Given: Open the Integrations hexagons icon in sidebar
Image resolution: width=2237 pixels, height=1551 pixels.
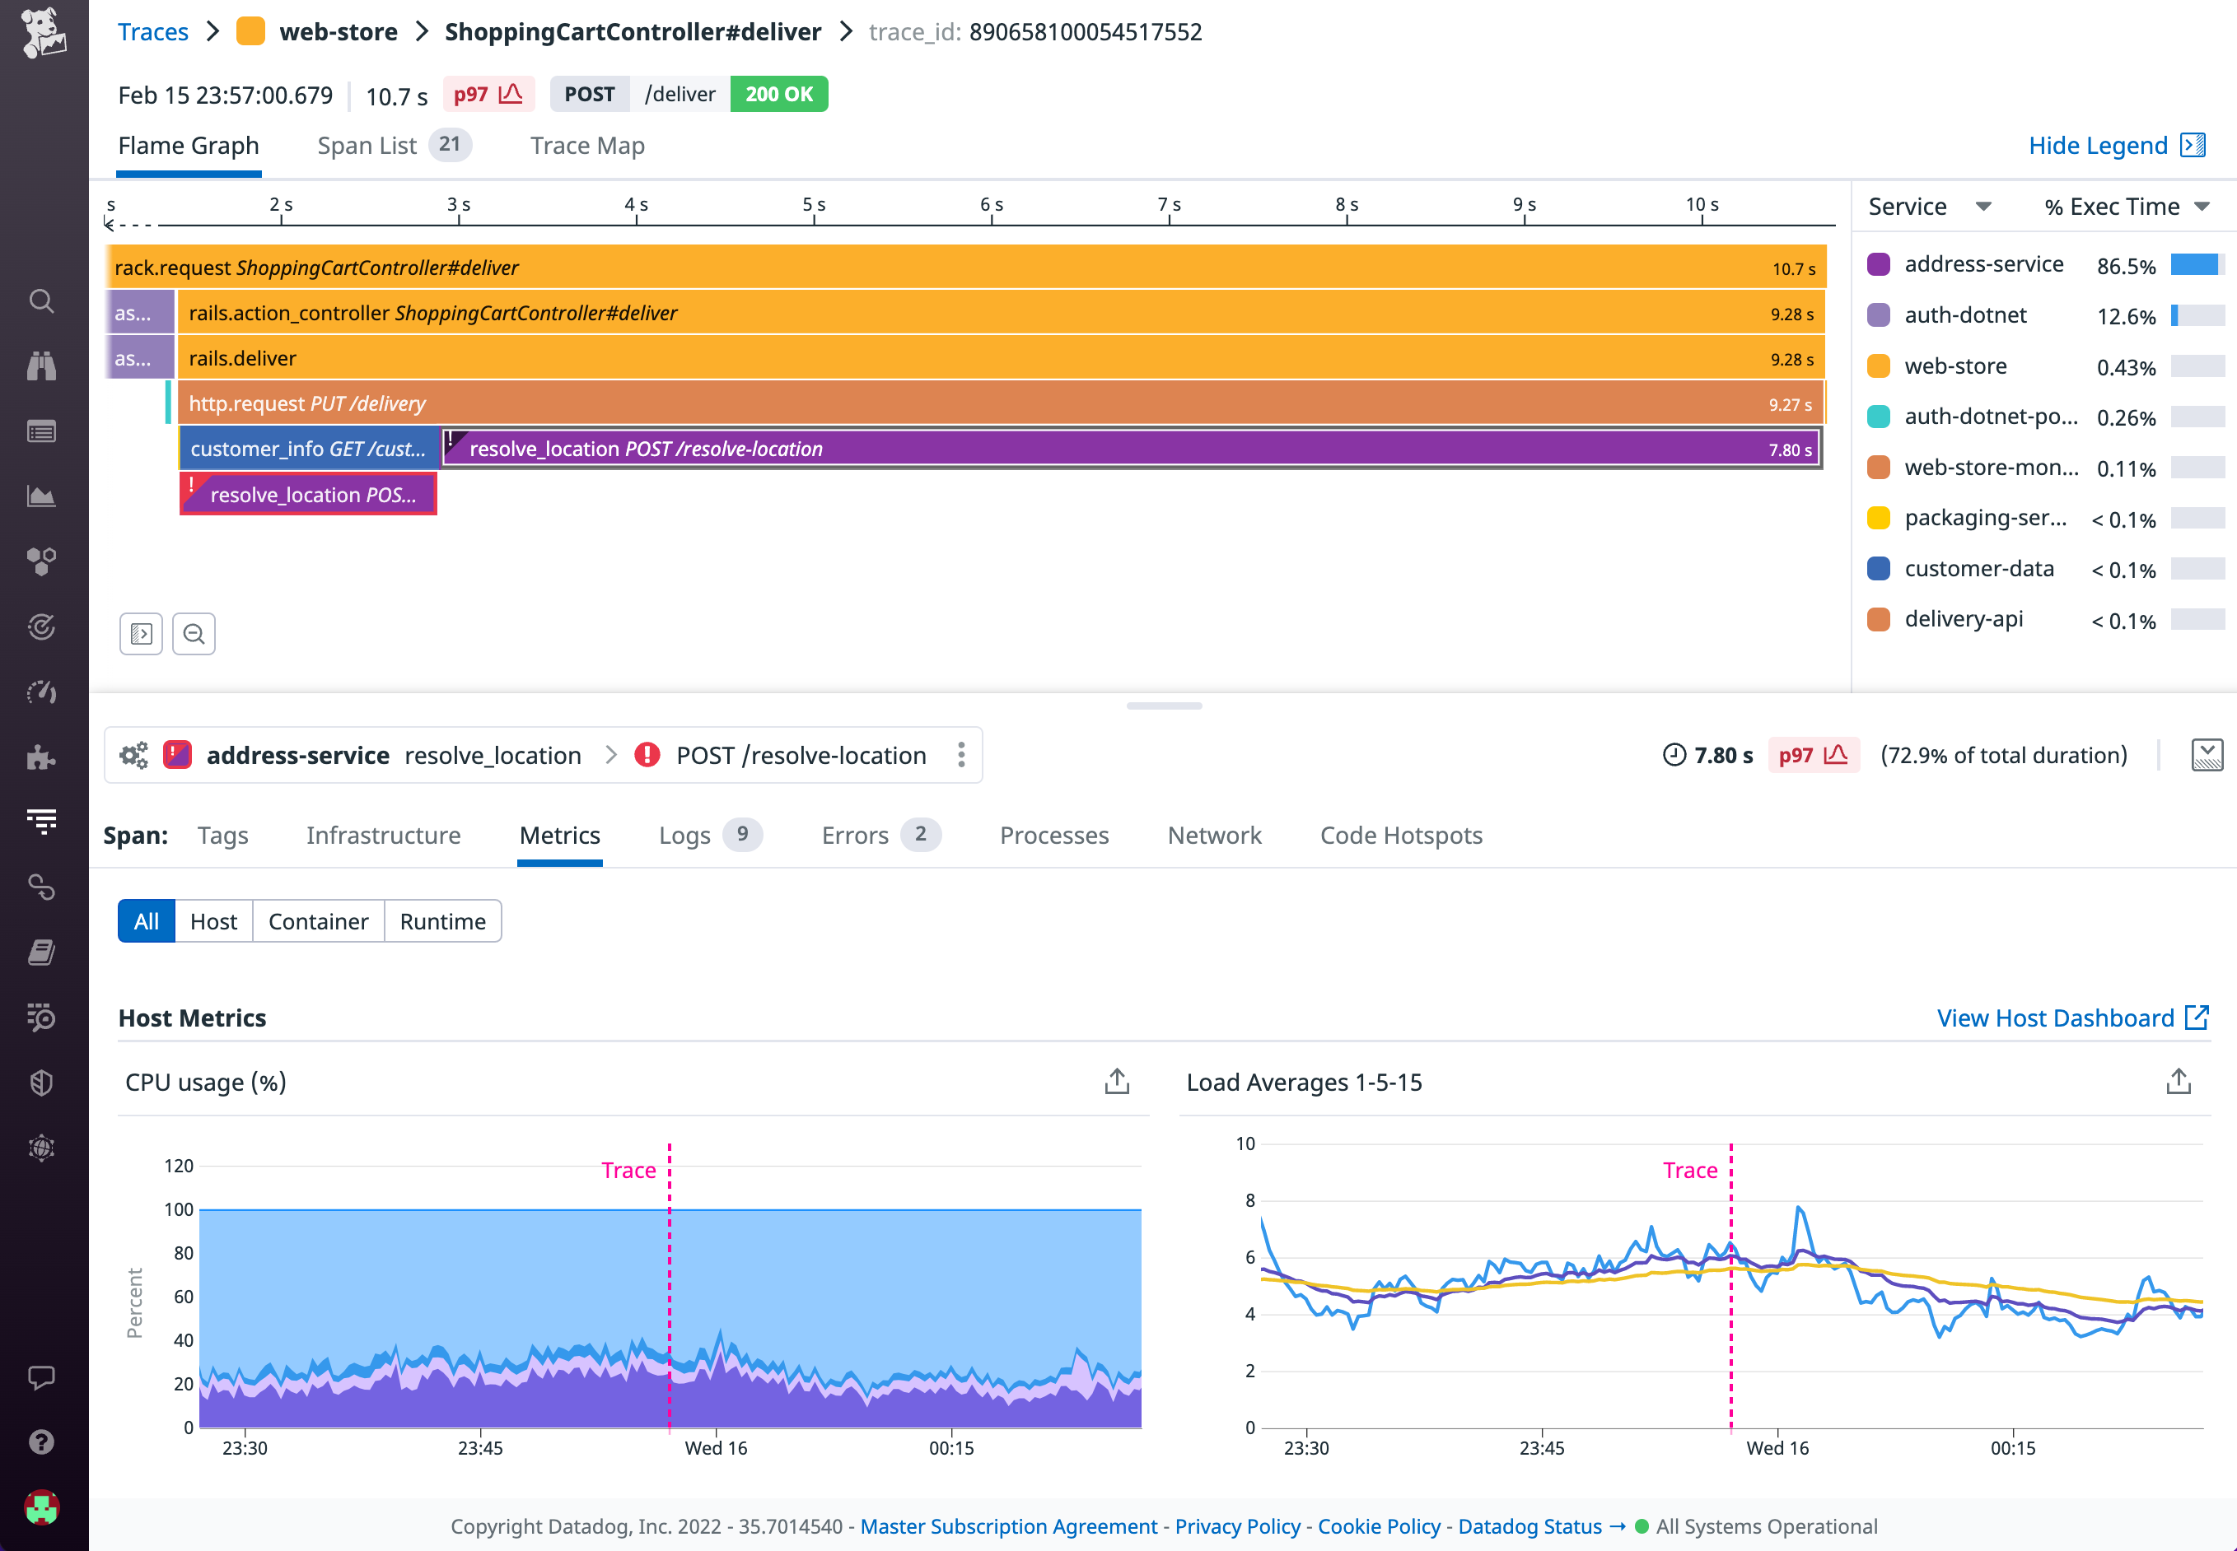Looking at the screenshot, I should (x=42, y=561).
